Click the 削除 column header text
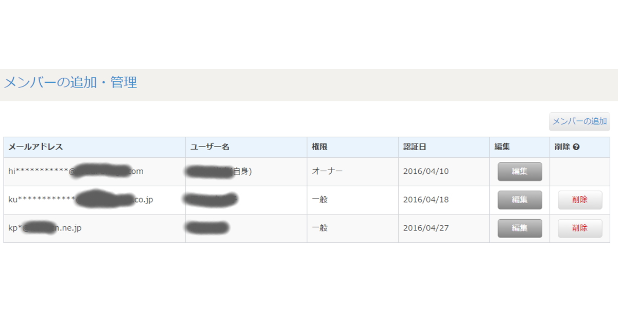This screenshot has width=618, height=324. [562, 147]
